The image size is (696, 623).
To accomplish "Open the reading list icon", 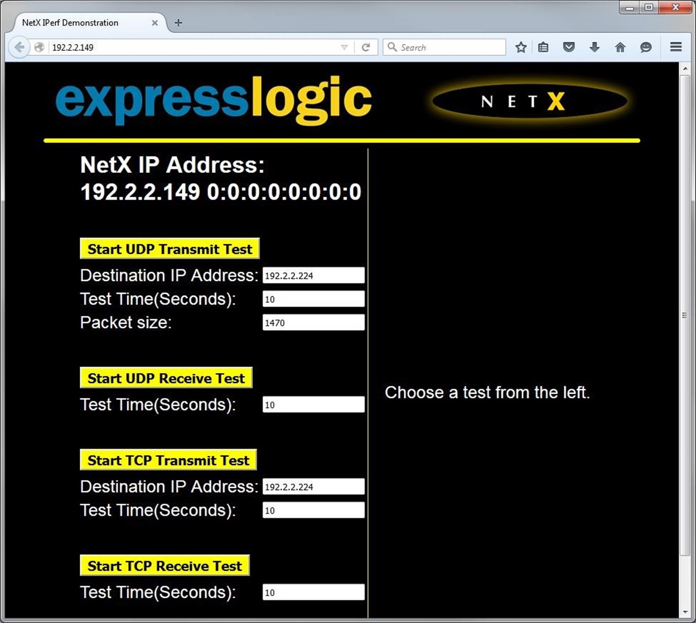I will coord(543,47).
